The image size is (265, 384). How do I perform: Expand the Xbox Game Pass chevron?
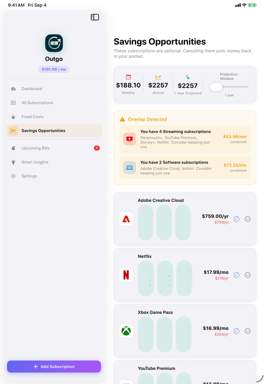coord(248,331)
